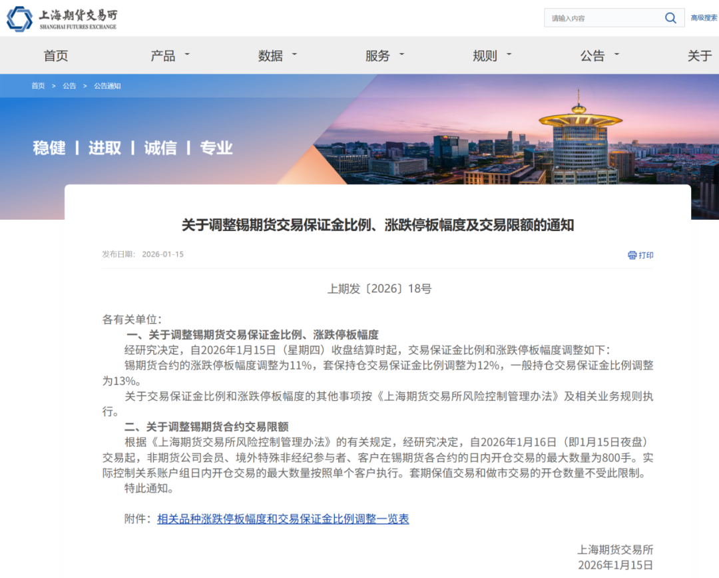Expand the dropdown arrow next to 公告
This screenshot has width=719, height=578.
[616, 54]
